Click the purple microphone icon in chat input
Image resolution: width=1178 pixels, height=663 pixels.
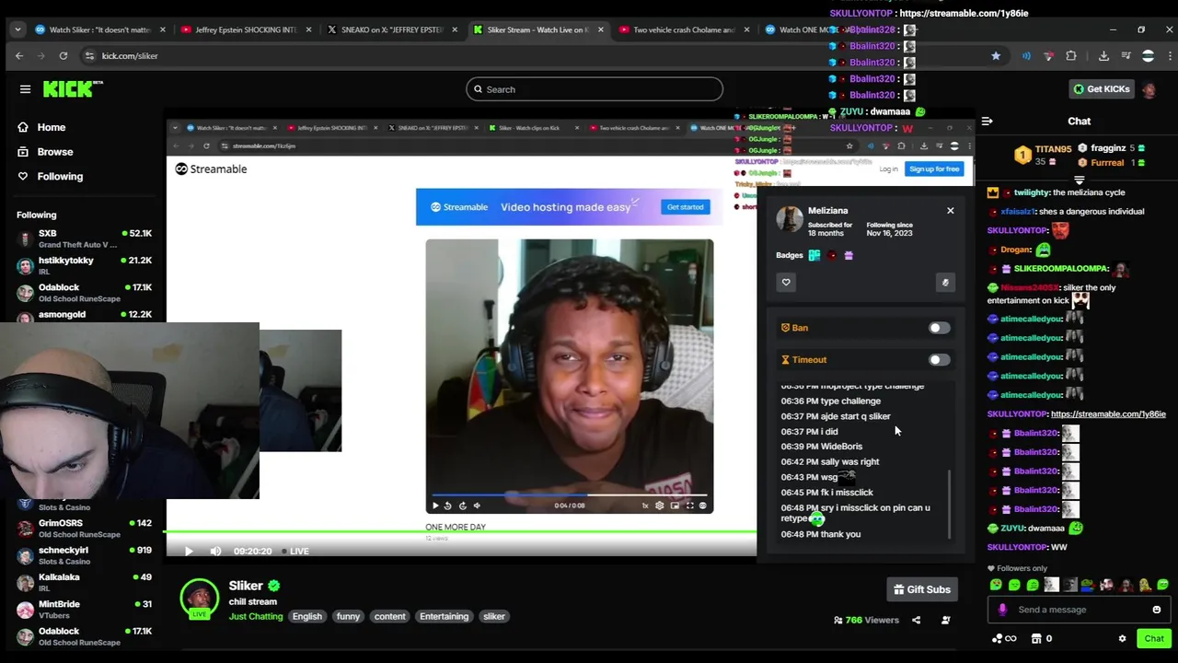pyautogui.click(x=1002, y=610)
